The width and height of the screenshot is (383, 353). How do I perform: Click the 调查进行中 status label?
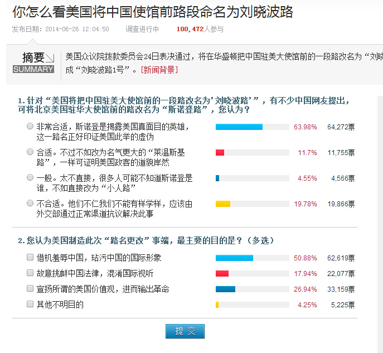[x=142, y=29]
